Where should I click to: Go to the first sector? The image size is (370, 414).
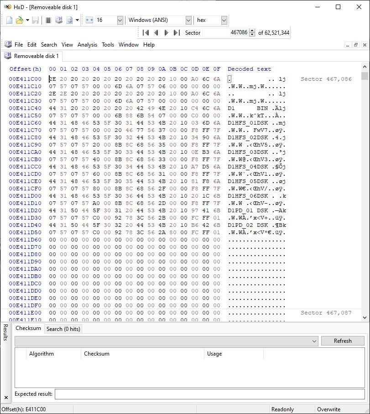(146, 33)
